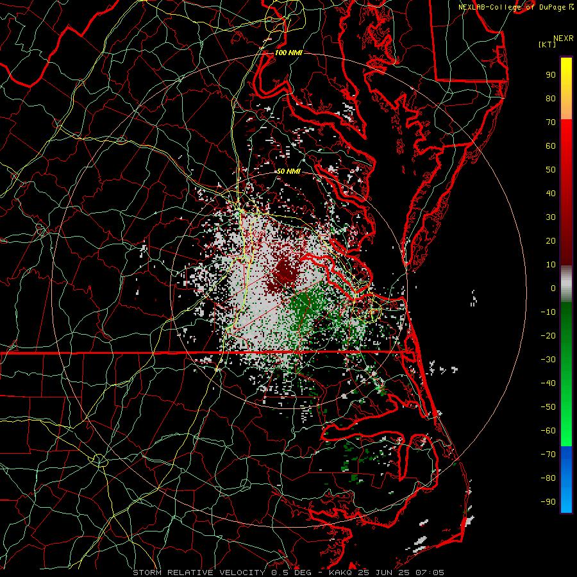Click the positive 40 knot scale label

551,193
